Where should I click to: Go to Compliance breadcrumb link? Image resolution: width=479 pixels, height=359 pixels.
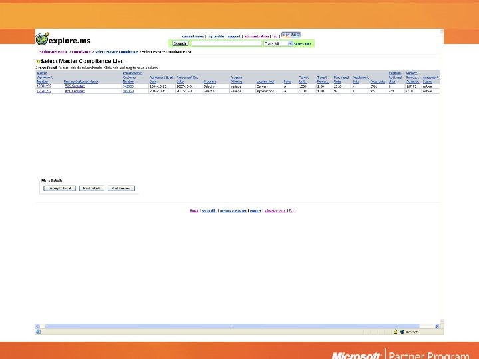pyautogui.click(x=81, y=52)
